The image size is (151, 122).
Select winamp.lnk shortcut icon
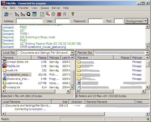4,87
